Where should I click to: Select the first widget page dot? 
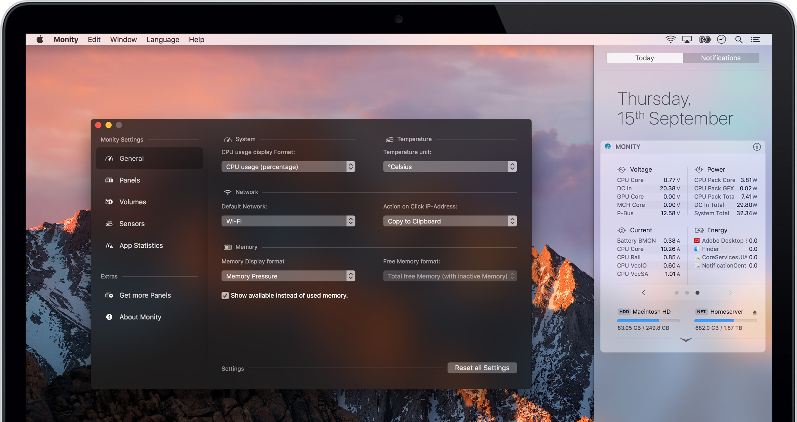coord(676,293)
